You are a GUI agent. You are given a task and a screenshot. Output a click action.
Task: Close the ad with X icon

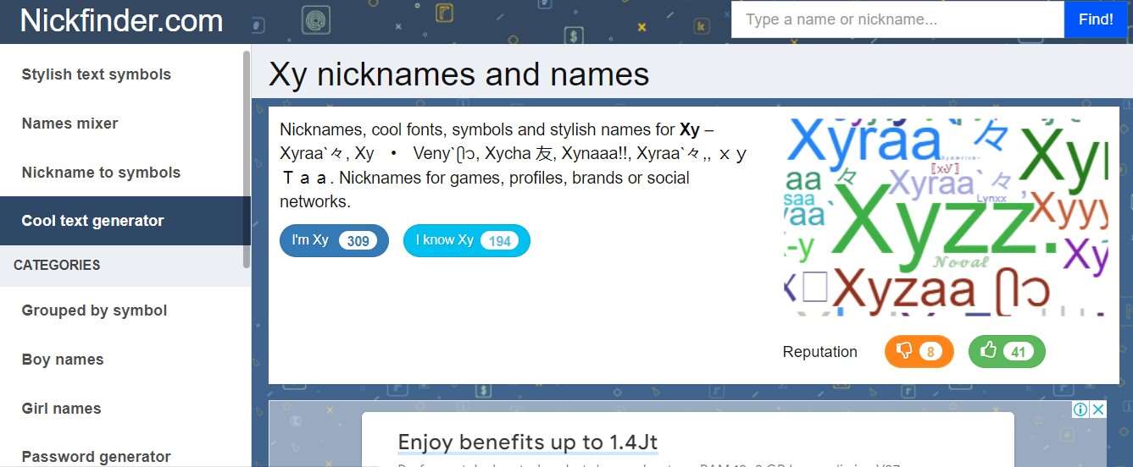click(1098, 409)
